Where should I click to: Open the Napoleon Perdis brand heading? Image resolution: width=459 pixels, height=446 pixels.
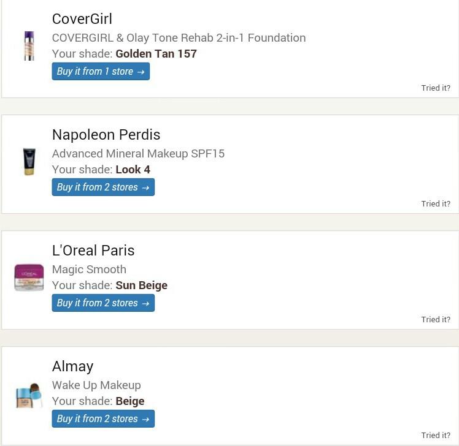[106, 135]
